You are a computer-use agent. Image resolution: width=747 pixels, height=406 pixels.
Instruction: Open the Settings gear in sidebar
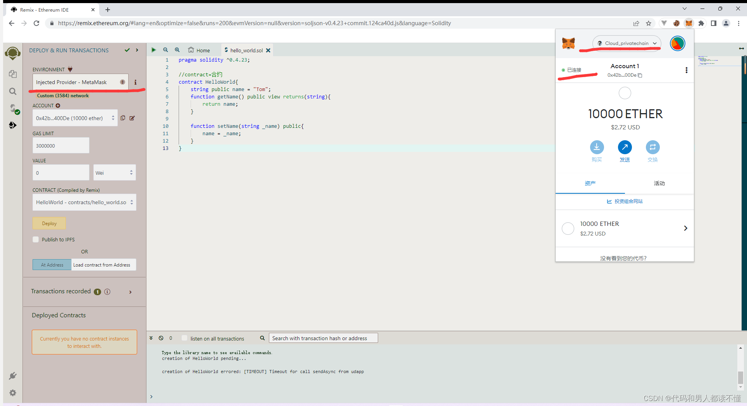pyautogui.click(x=13, y=392)
